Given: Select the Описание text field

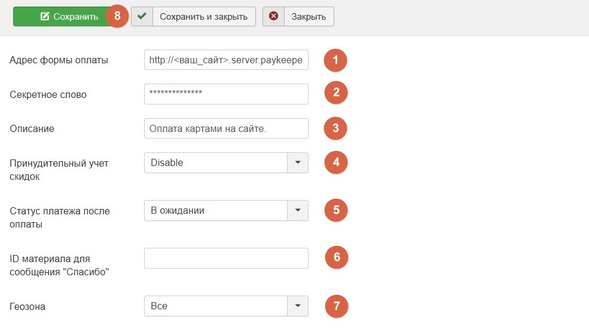Looking at the screenshot, I should pos(226,128).
